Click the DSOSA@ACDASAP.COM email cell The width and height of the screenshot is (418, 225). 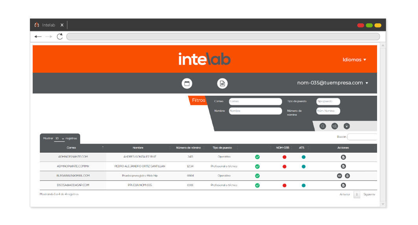[x=73, y=185]
